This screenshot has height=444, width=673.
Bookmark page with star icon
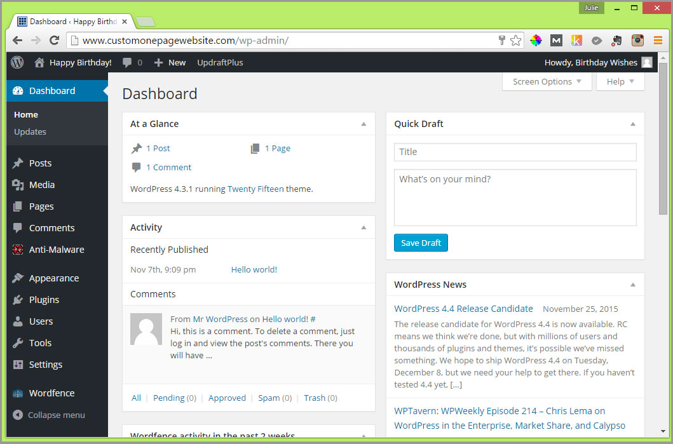point(515,40)
